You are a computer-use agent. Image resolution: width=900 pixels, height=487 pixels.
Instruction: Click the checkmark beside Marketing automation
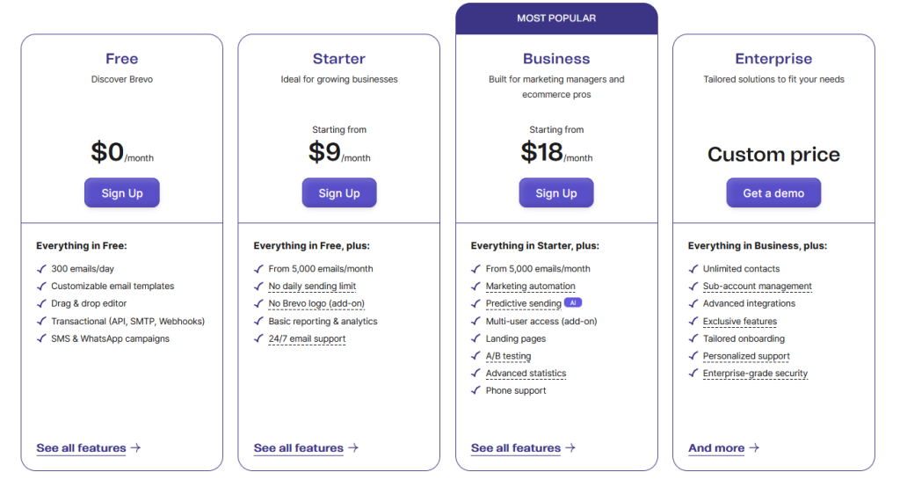pos(475,287)
